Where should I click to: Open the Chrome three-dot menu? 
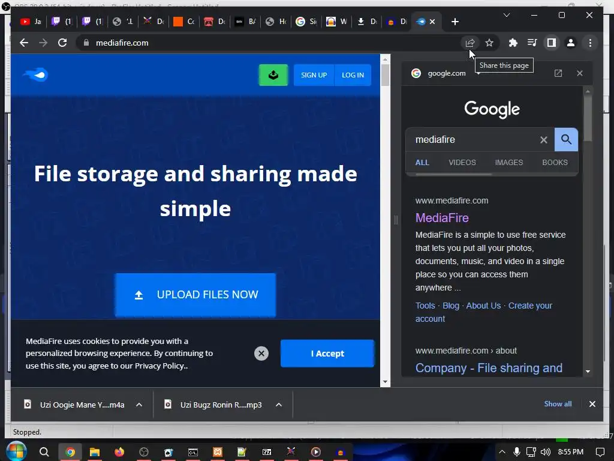click(590, 43)
